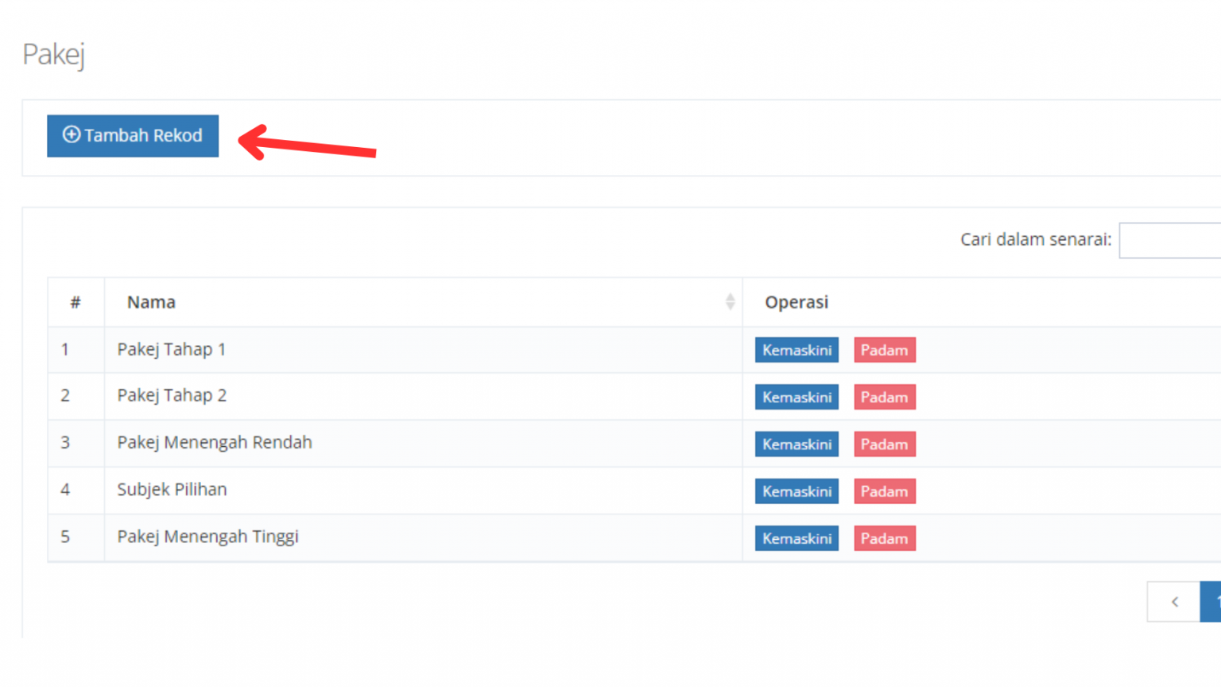Open Kemaskini for Subjek Pilihan

click(797, 491)
